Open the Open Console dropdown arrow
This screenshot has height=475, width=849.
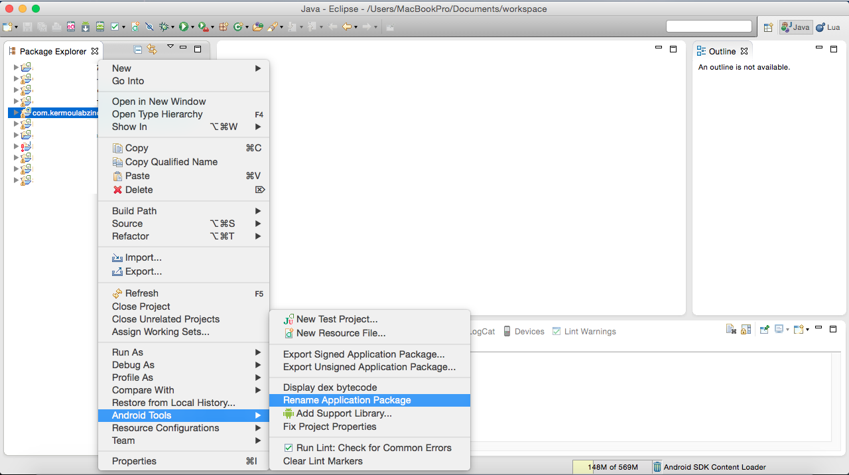click(807, 330)
